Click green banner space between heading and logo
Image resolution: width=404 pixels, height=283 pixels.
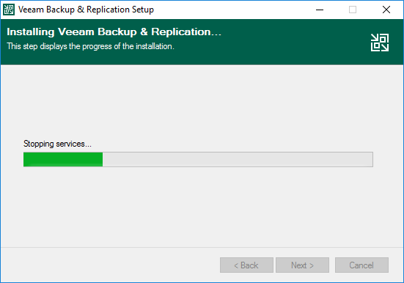[x=296, y=41]
